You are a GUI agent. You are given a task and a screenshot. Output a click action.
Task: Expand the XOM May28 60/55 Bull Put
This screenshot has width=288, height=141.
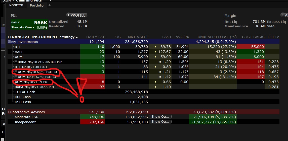point(16,72)
